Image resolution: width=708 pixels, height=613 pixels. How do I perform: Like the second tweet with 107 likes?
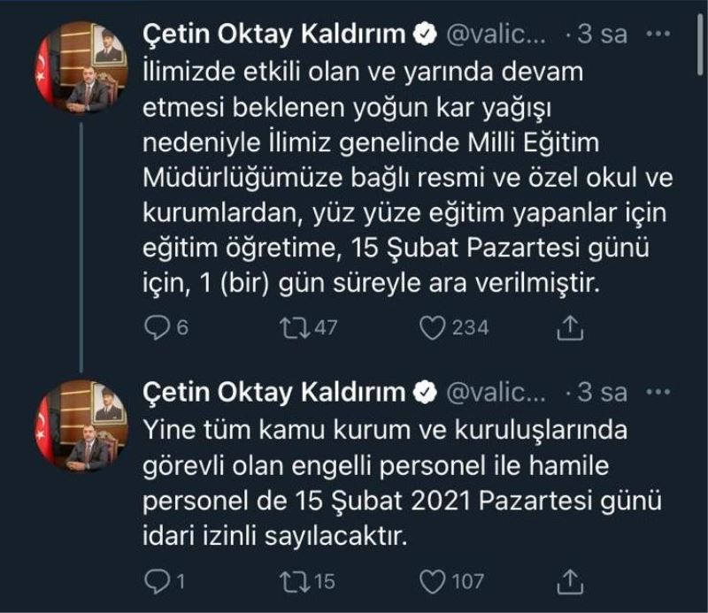(x=431, y=581)
